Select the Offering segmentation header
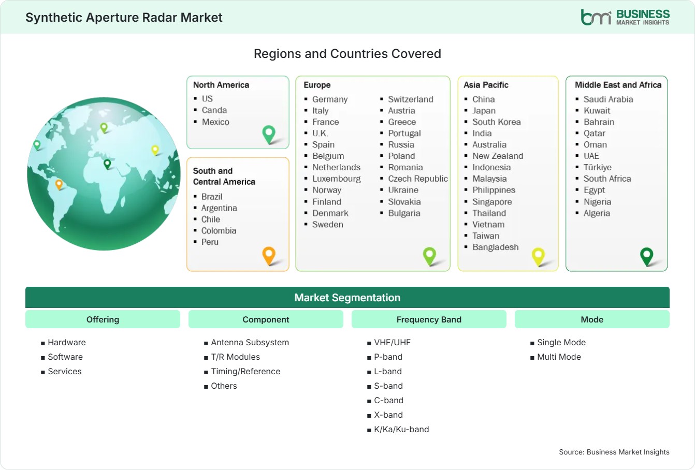The image size is (695, 470). click(x=103, y=319)
